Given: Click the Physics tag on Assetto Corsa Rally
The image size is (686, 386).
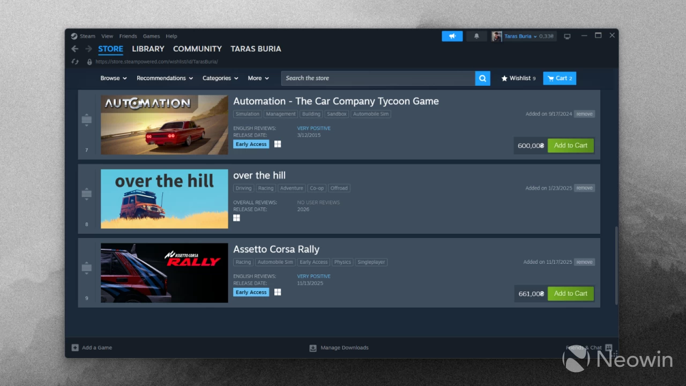Looking at the screenshot, I should [x=342, y=262].
